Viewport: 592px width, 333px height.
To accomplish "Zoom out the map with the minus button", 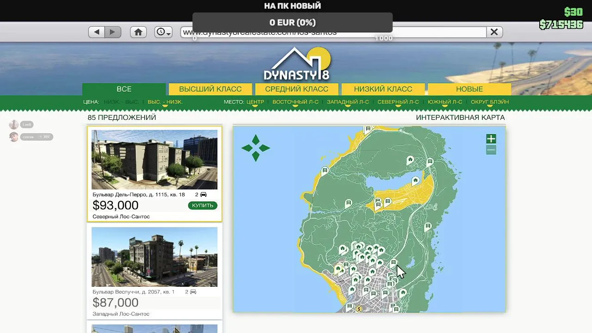I will click(491, 150).
